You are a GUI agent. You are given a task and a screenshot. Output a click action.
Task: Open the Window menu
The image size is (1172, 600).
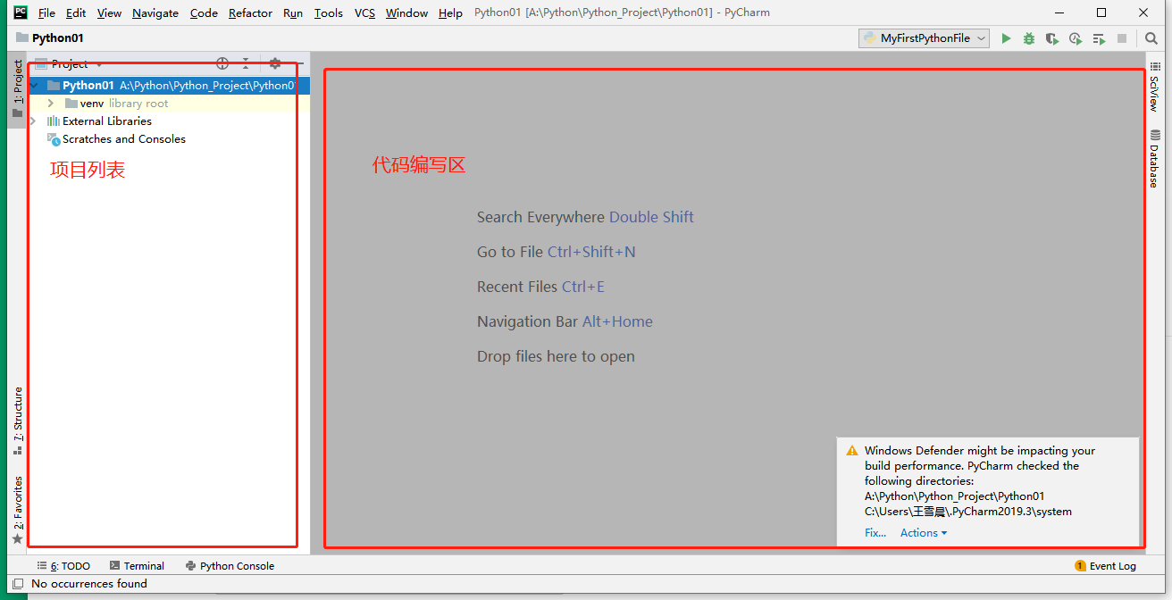tap(406, 12)
